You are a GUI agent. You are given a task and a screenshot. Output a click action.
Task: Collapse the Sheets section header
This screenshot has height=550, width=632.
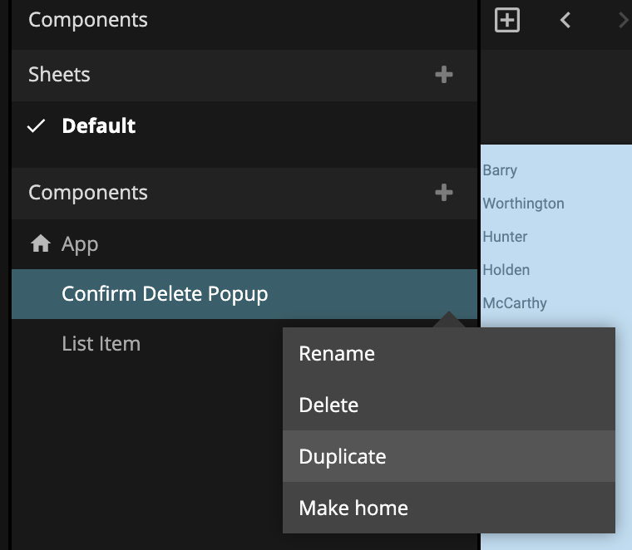(59, 75)
